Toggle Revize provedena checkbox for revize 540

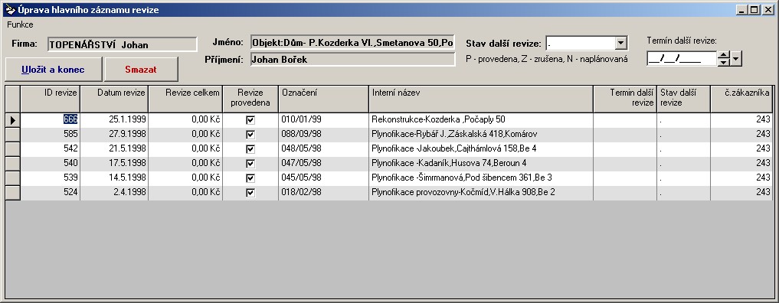(x=250, y=163)
